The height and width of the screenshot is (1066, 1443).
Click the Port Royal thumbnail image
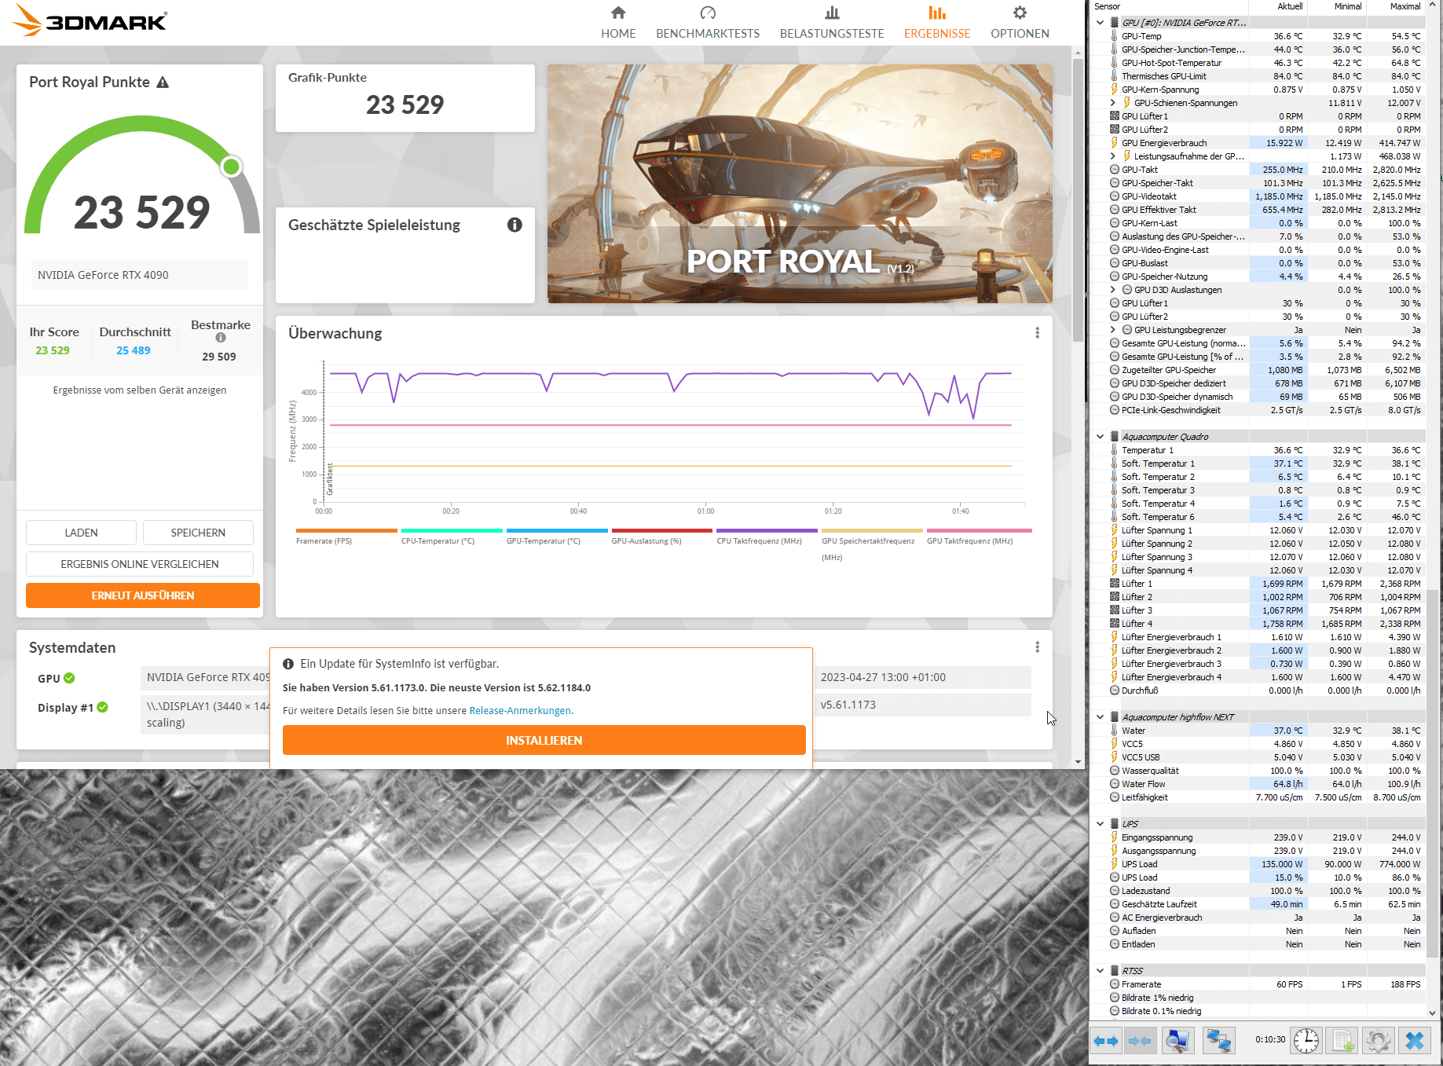tap(800, 184)
